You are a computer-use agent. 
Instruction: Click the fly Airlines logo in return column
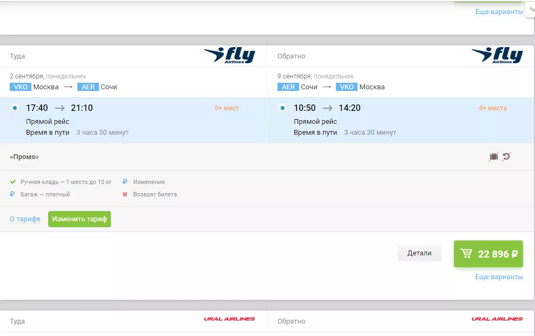point(497,55)
